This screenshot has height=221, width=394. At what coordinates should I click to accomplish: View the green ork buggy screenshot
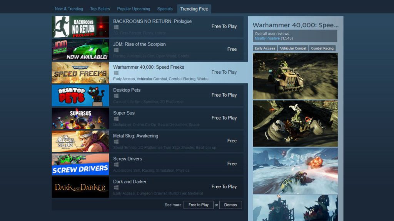point(295,76)
